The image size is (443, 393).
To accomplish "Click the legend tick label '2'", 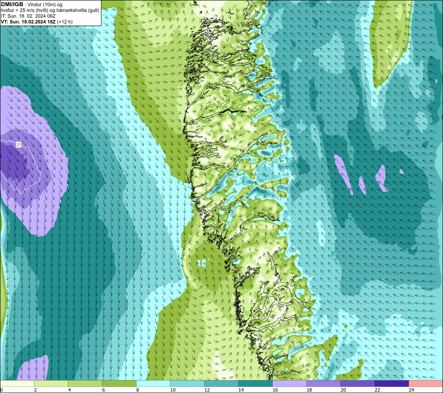I will click(35, 390).
